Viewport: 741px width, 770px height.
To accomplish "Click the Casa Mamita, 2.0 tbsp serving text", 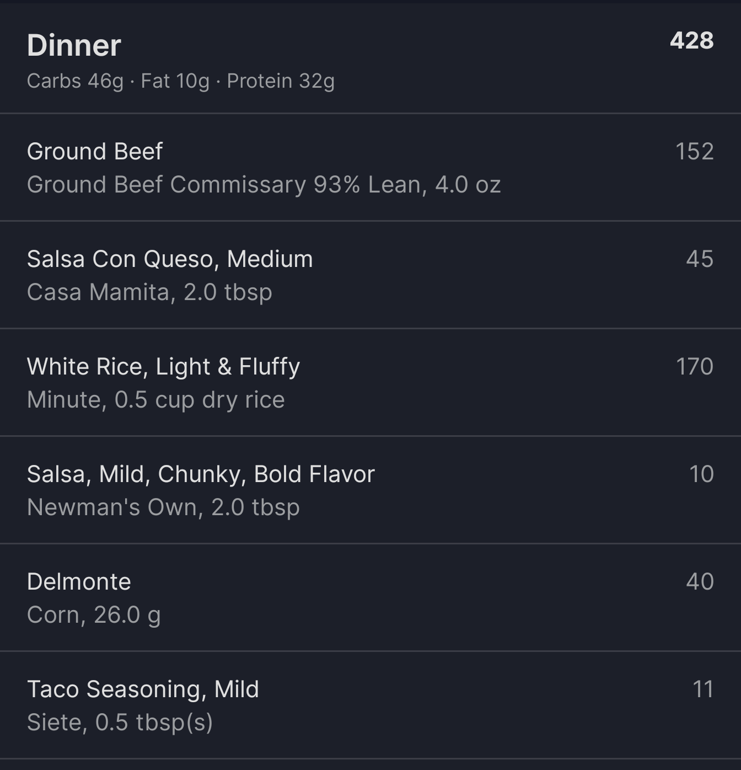I will tap(149, 292).
